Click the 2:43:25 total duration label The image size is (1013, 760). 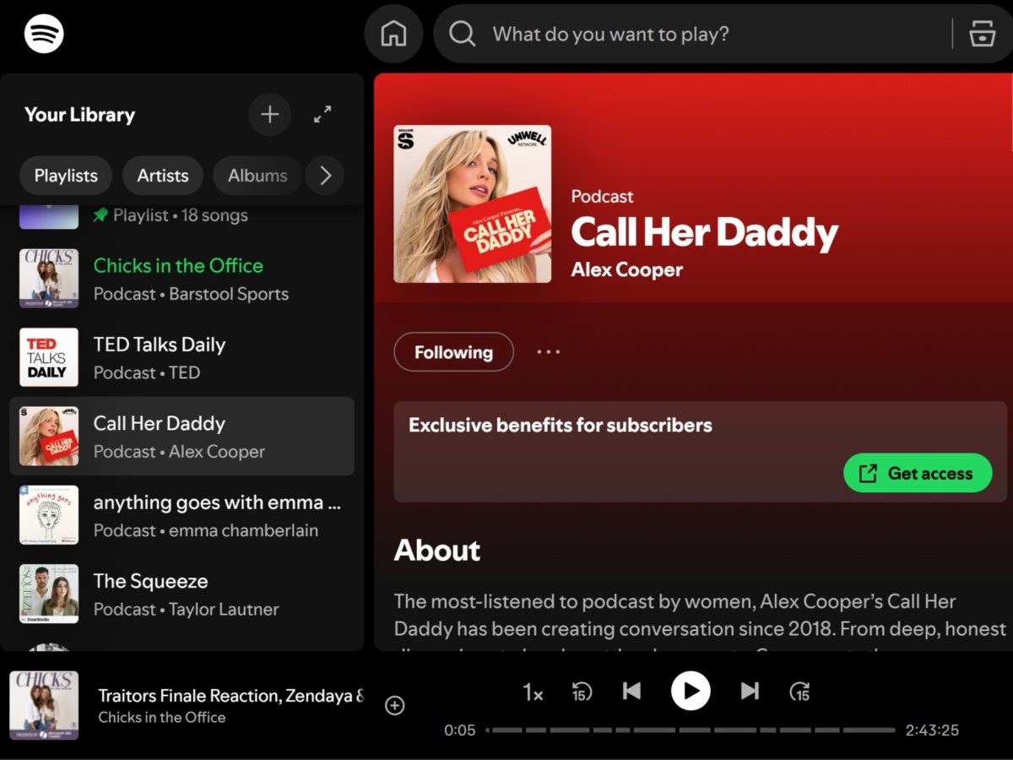(x=932, y=730)
